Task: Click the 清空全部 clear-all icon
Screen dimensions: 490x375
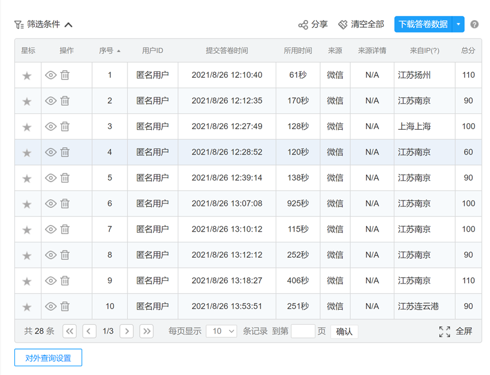Action: 342,25
